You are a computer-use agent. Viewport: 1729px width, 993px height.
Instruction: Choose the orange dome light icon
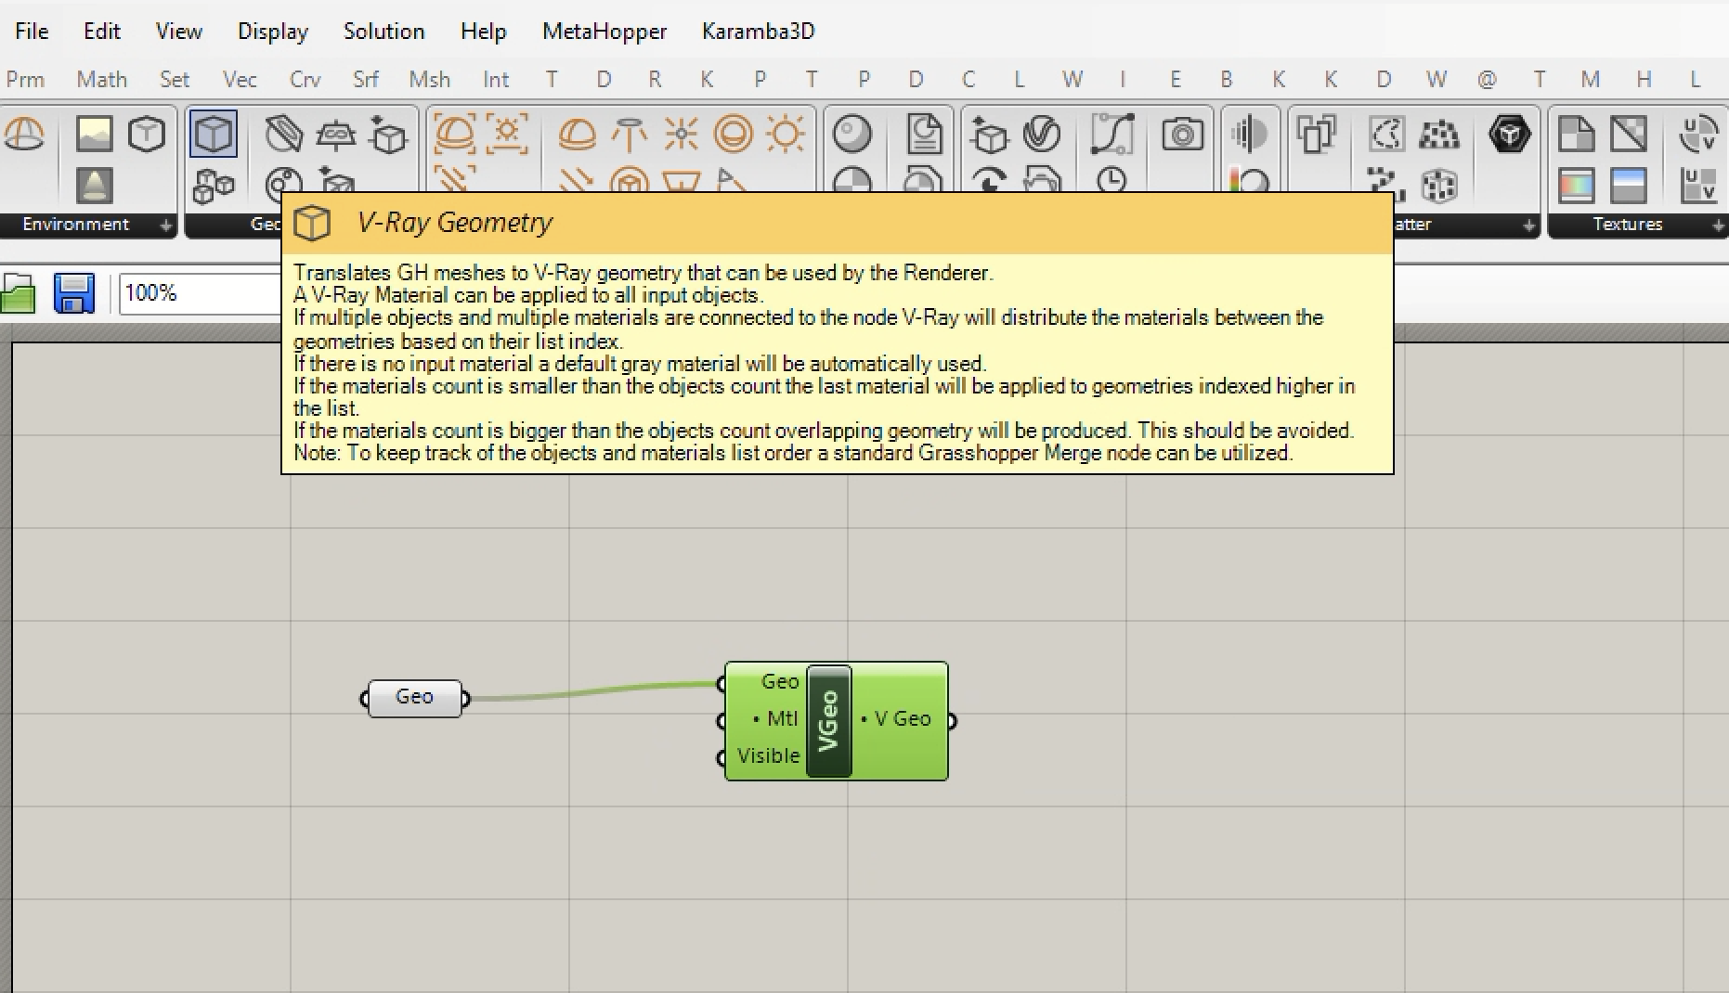tap(577, 135)
